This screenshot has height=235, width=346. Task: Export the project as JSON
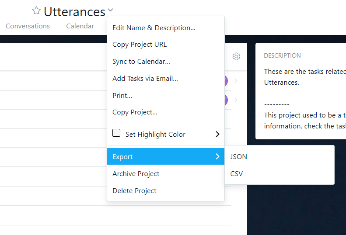(x=239, y=157)
